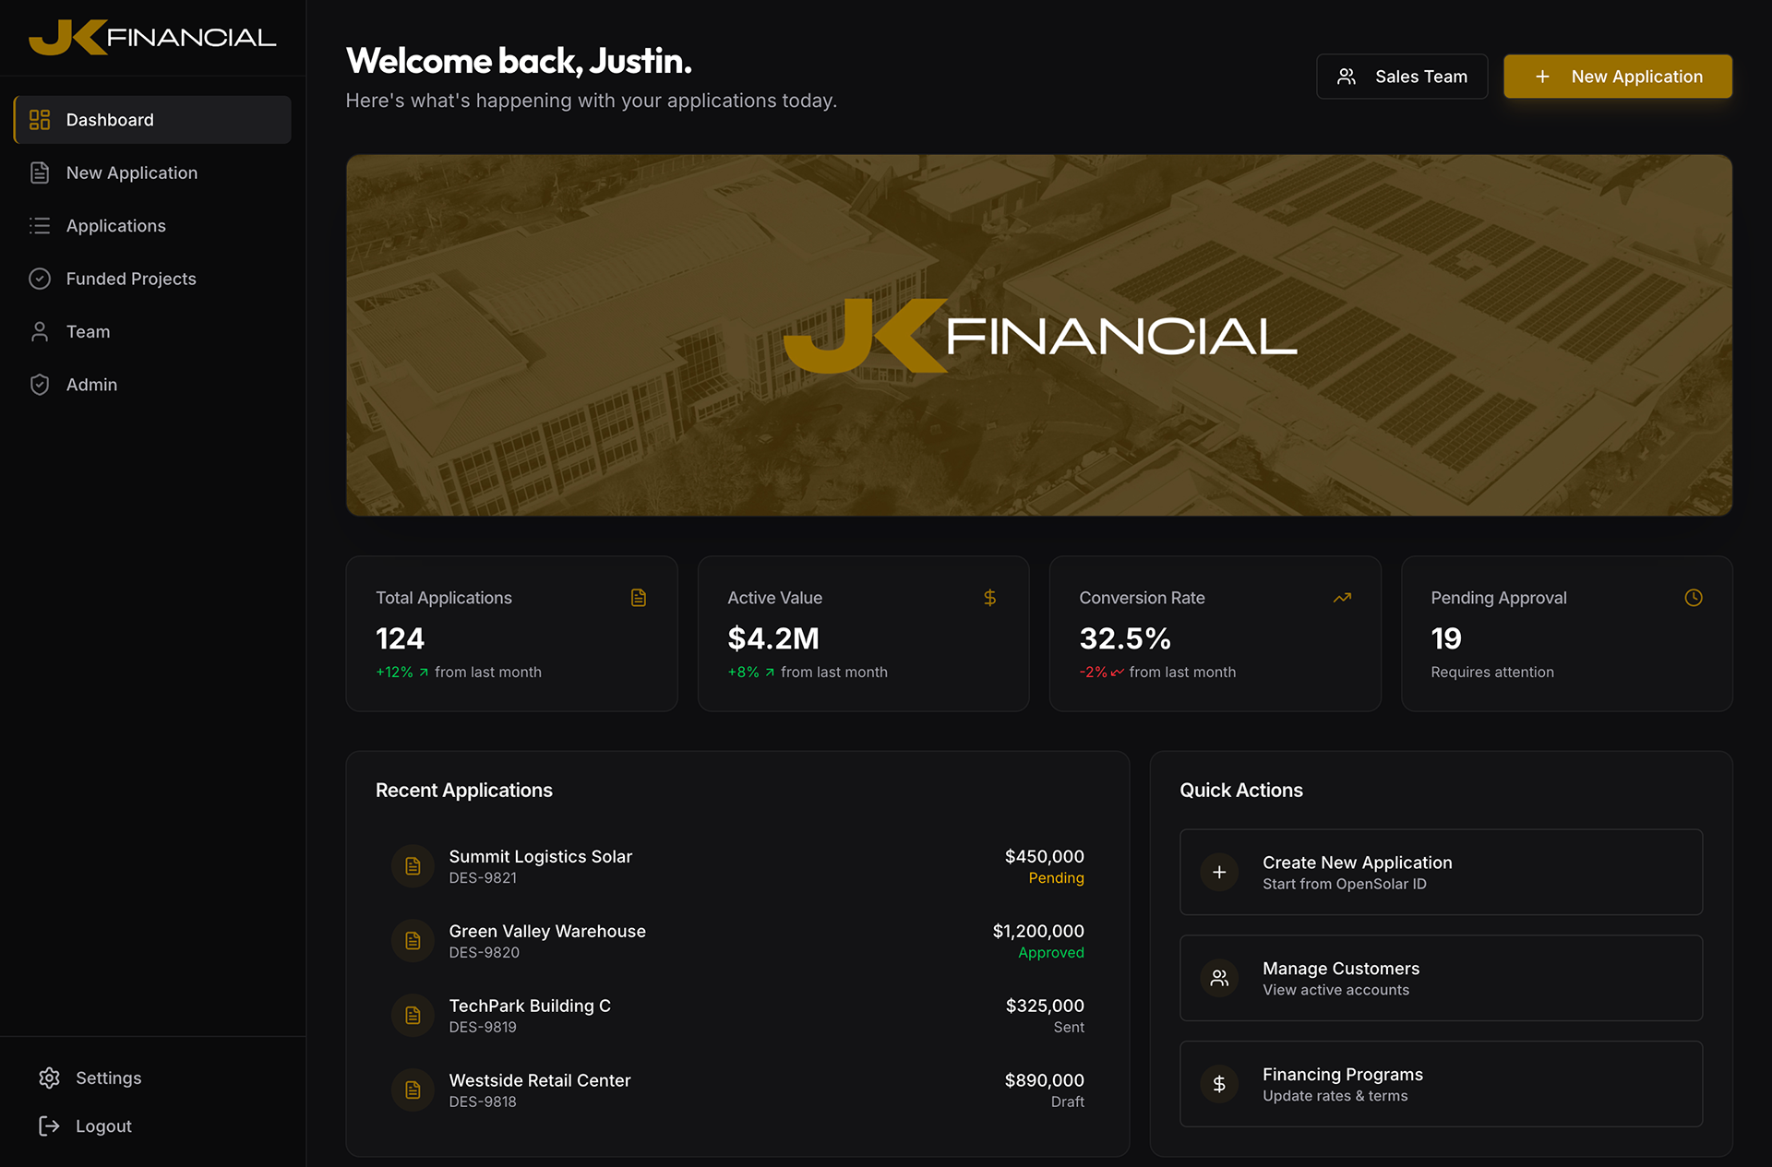
Task: Open the Financing Programs quick action
Action: (x=1440, y=1084)
